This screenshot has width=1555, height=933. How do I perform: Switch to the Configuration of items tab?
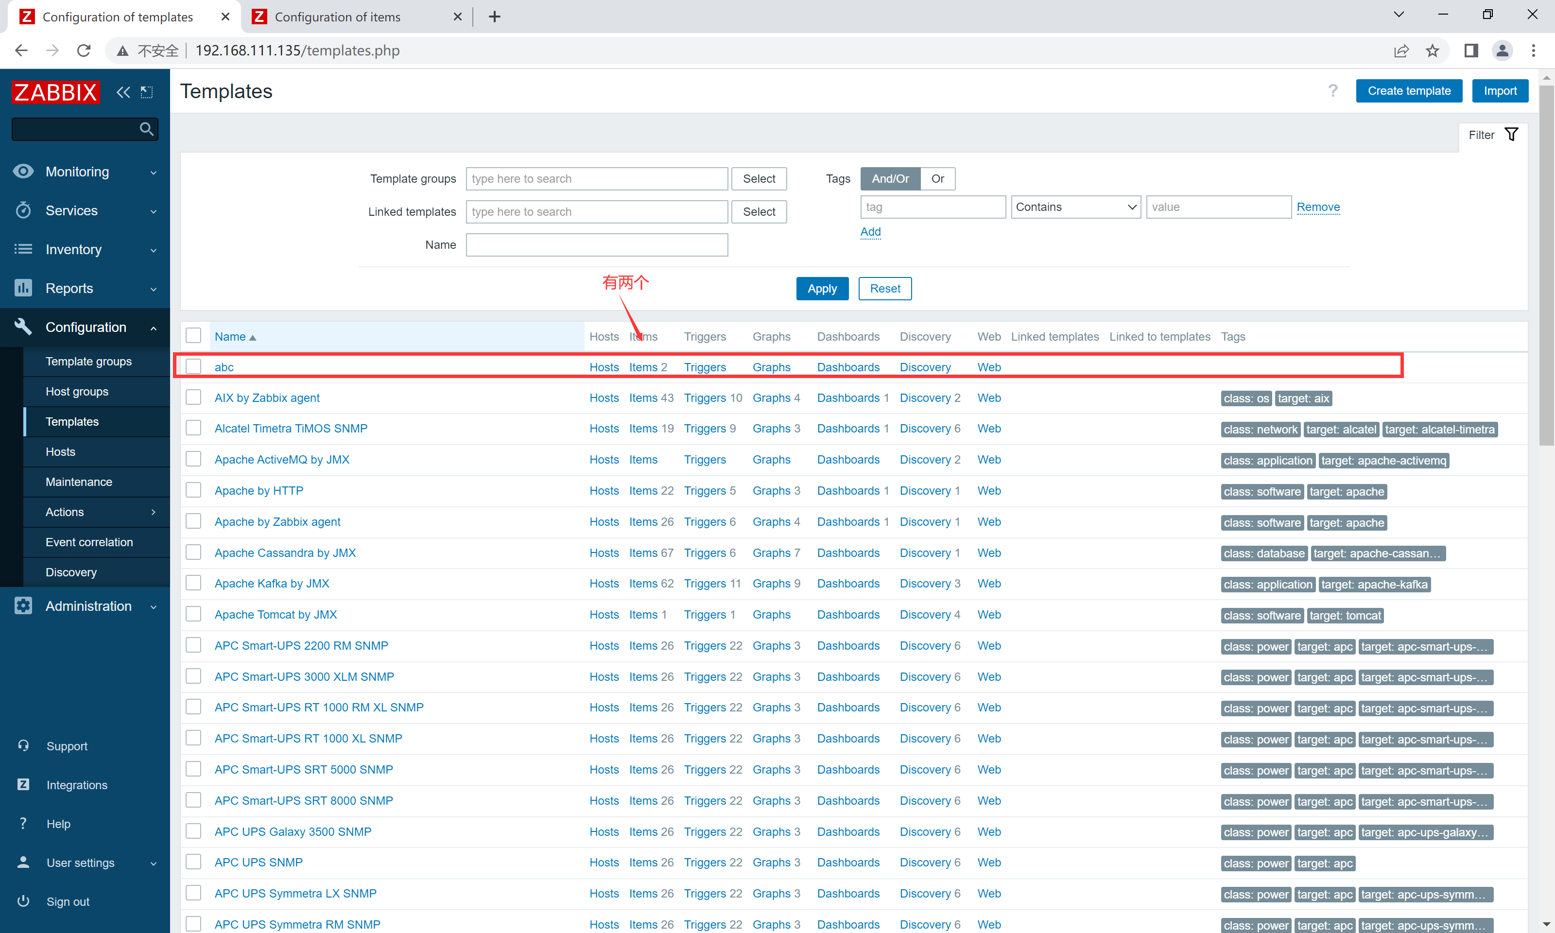(356, 17)
